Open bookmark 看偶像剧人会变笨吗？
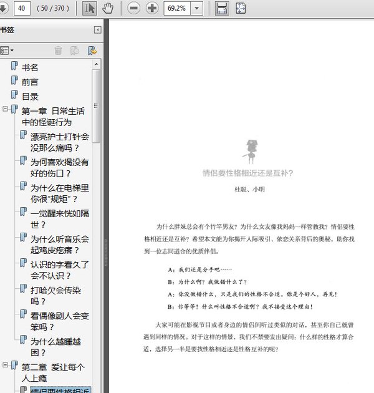This screenshot has height=393, width=374. [60, 321]
